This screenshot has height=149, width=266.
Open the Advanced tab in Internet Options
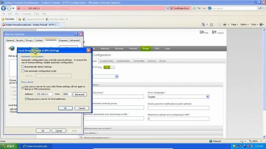75,41
